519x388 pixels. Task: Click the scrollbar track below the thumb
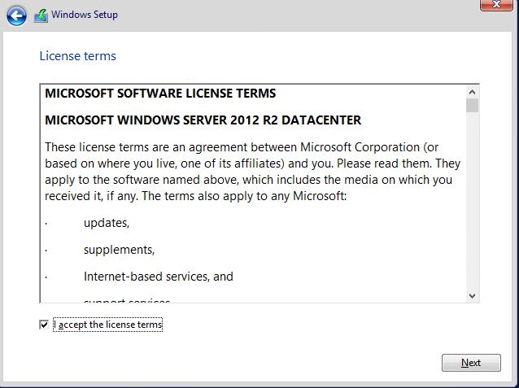click(472, 203)
